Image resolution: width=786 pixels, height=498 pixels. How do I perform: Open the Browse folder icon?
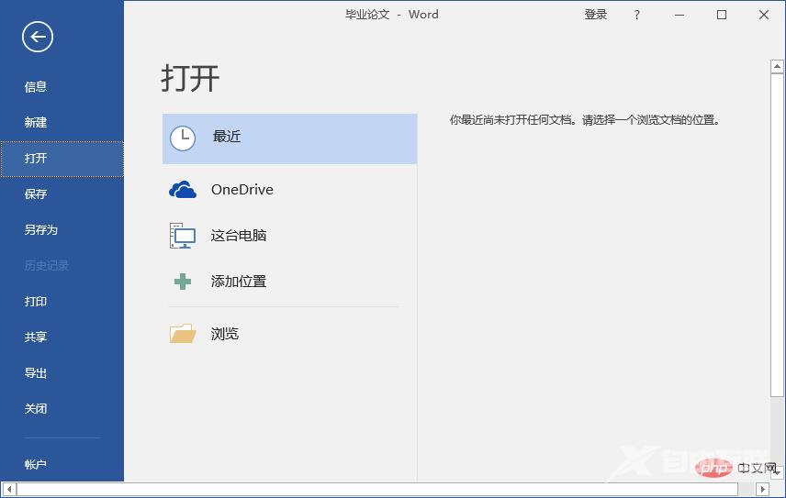click(183, 334)
